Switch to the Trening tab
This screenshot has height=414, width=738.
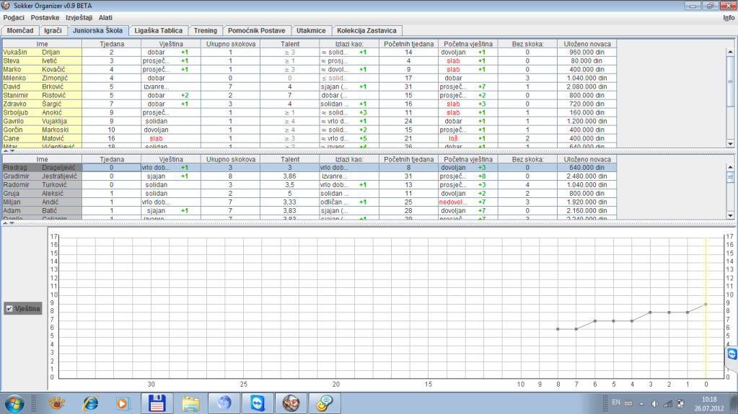click(x=205, y=31)
